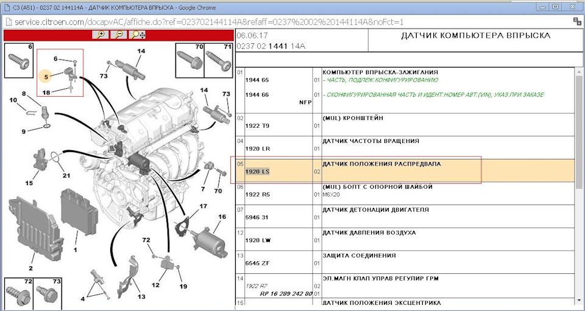Click the parts list scrollbar down arrow
Viewport: 585px width, 311px height.
coord(578,301)
